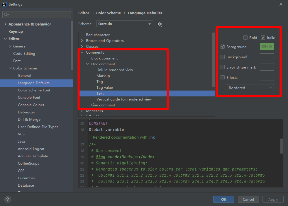Open the Scheme dropdown showing Darcula
Image resolution: width=288 pixels, height=206 pixels.
(125, 24)
